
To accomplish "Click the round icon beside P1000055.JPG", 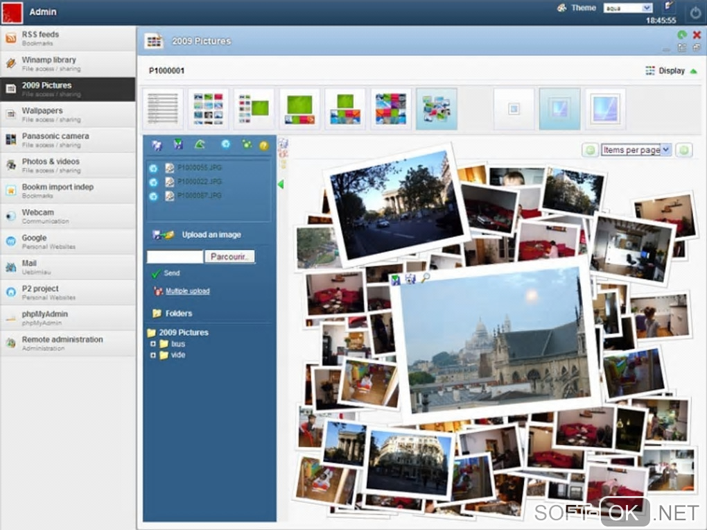I will (x=154, y=169).
